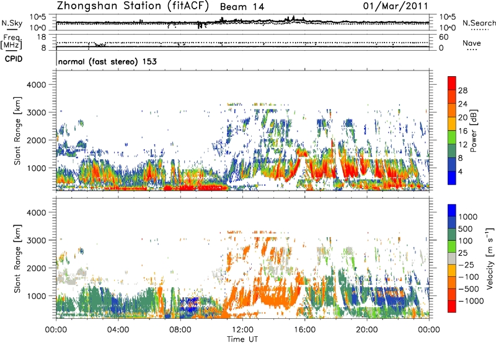Screen dimensions: 496x343
Task: Click the '2000' range tick in the power panel
Action: click(x=36, y=140)
